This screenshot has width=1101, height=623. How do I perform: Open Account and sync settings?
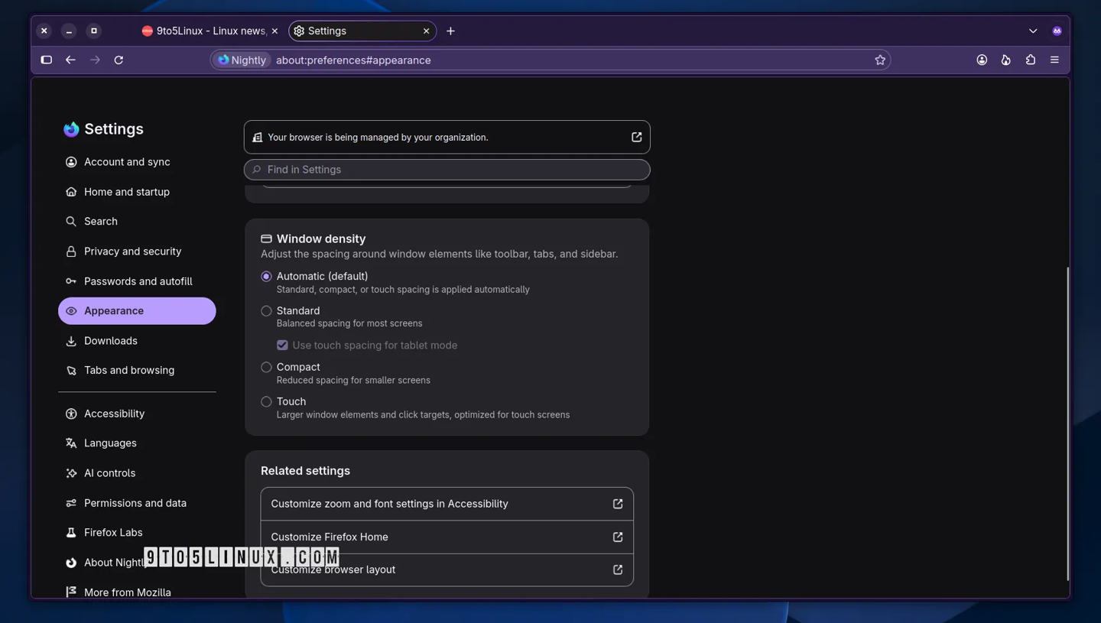(x=137, y=162)
